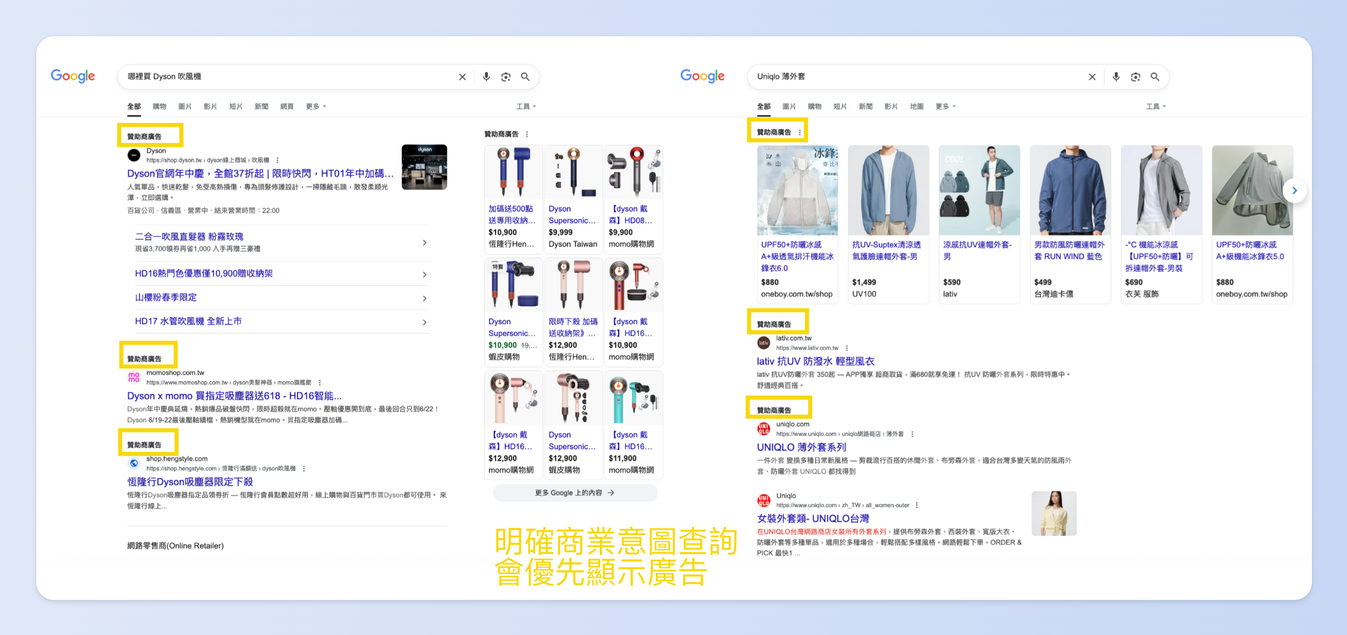Open the Dyson store thumbnail on the official ad

pyautogui.click(x=424, y=167)
